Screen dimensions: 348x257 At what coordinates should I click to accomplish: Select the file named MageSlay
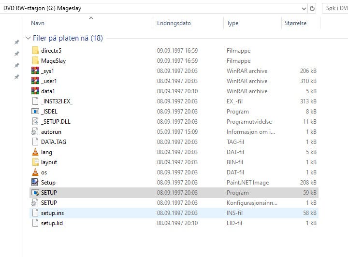pos(54,61)
